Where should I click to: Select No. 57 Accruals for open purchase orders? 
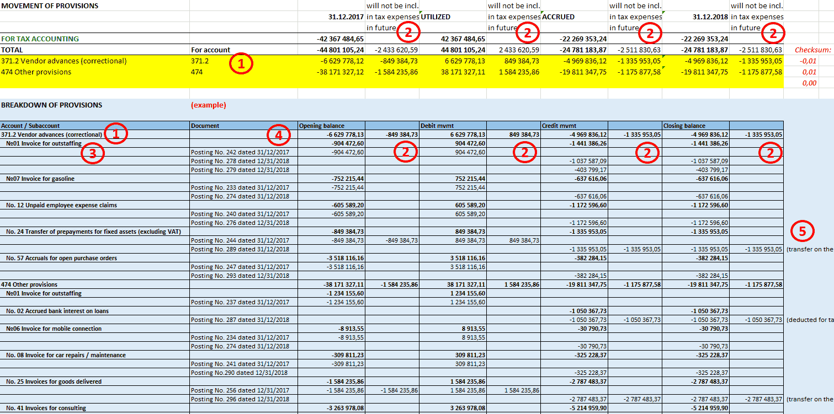click(x=61, y=258)
